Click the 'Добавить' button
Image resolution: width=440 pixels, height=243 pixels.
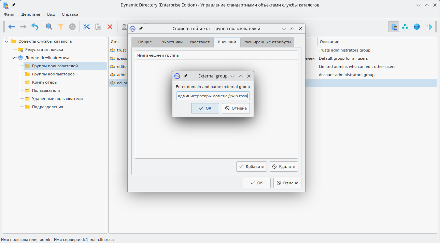click(x=252, y=167)
